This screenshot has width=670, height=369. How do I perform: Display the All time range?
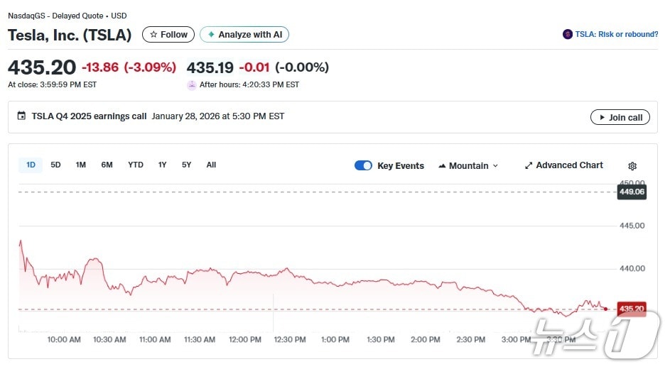point(211,165)
